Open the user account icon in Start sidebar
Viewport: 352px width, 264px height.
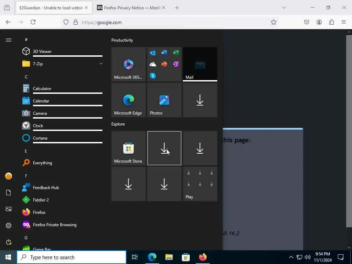pyautogui.click(x=9, y=176)
